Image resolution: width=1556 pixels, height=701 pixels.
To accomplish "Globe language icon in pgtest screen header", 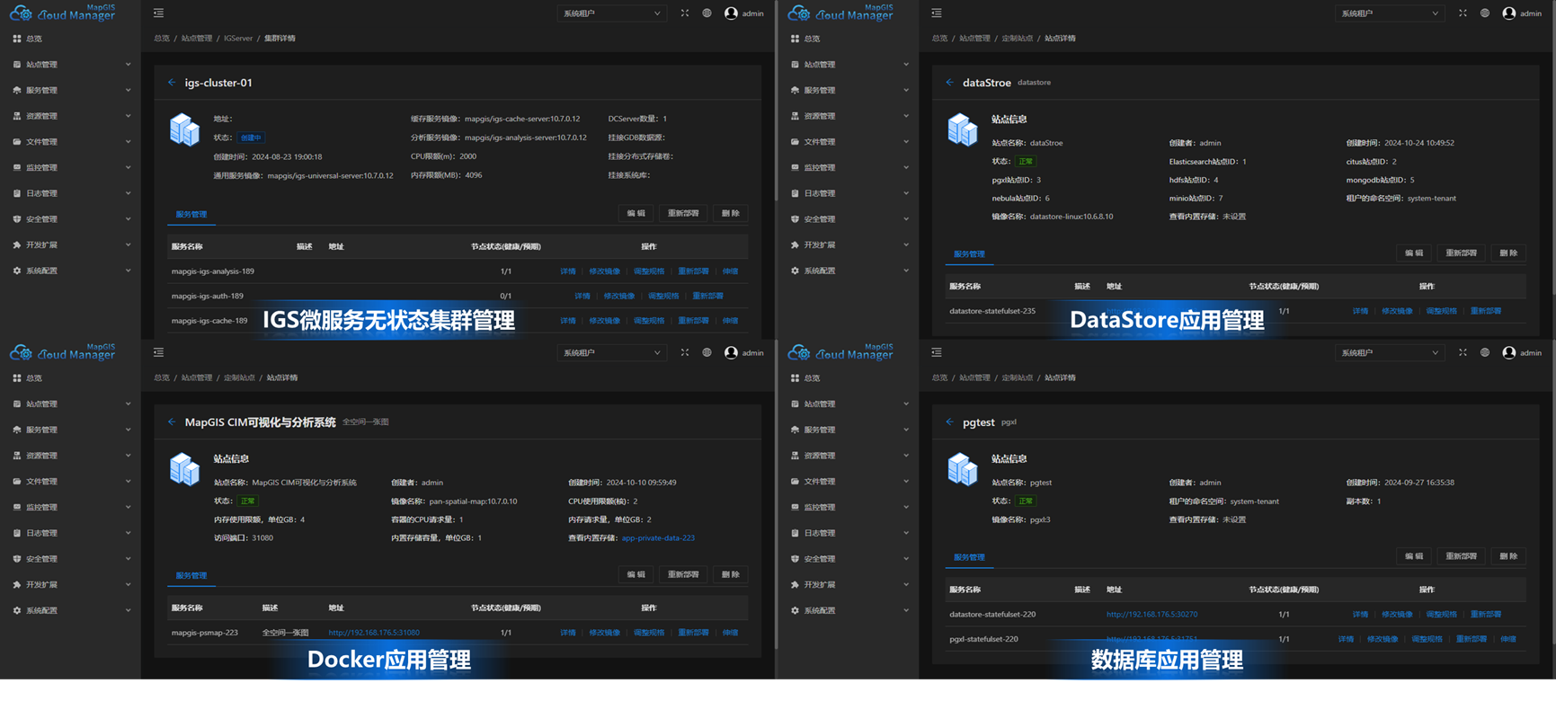I will (1485, 353).
